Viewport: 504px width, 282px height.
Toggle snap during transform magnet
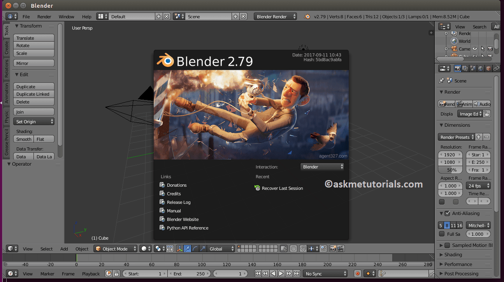coord(303,249)
